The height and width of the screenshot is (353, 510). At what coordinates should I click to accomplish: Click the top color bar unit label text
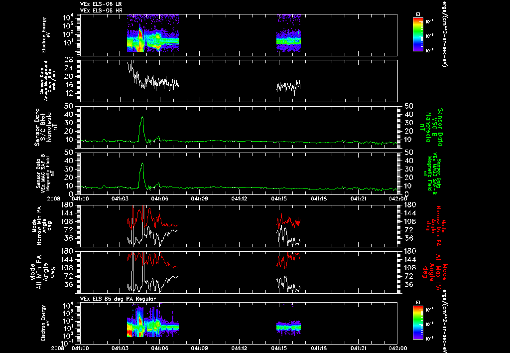coord(444,33)
